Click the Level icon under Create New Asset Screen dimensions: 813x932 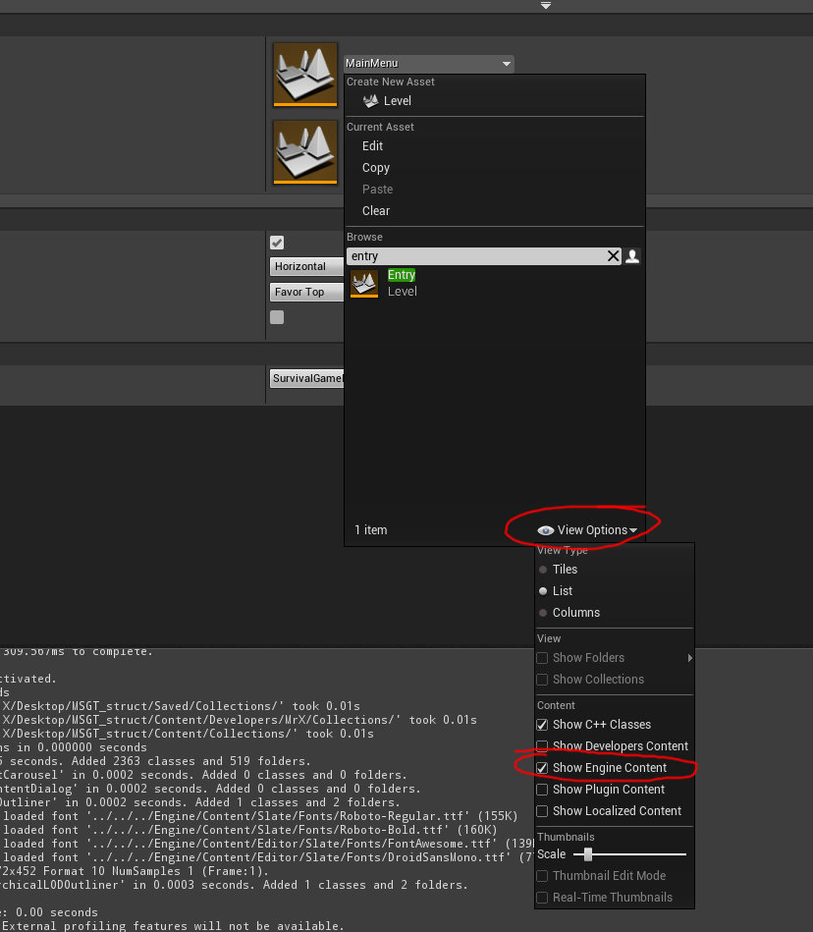[x=371, y=101]
